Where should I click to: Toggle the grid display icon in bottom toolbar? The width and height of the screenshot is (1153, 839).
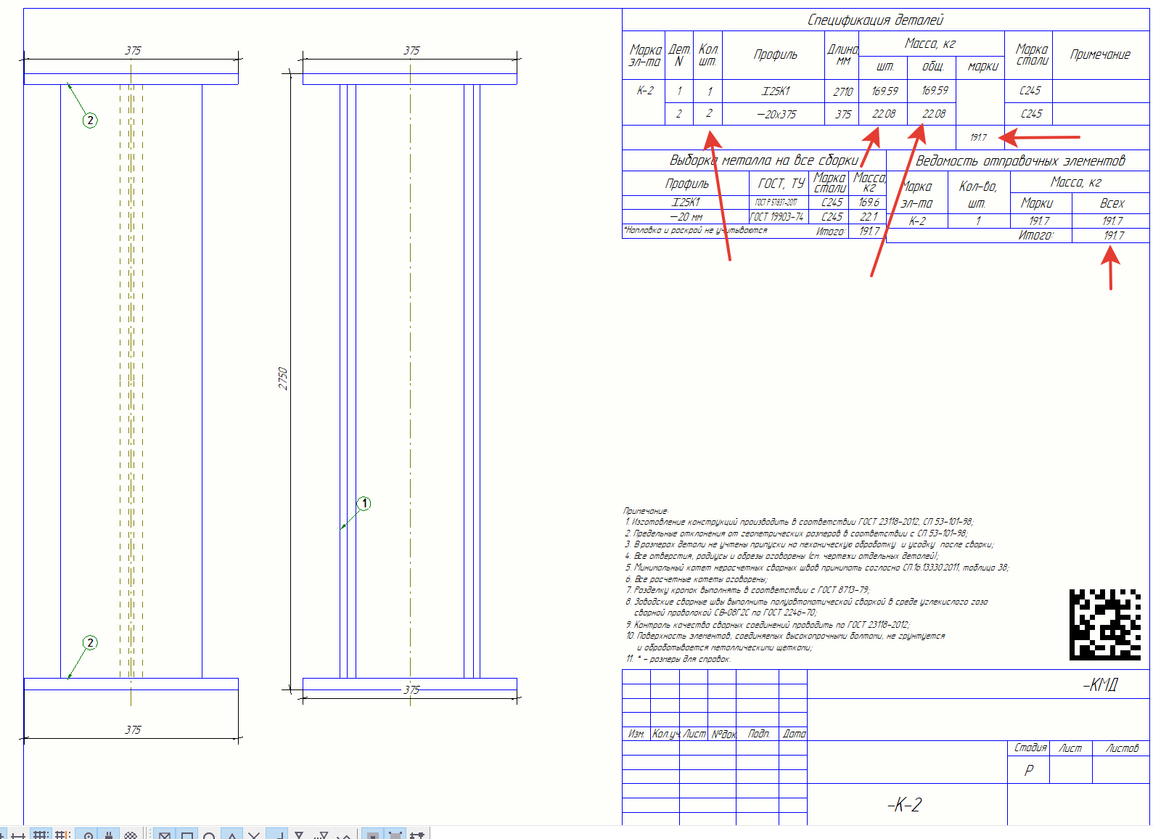coord(41,835)
